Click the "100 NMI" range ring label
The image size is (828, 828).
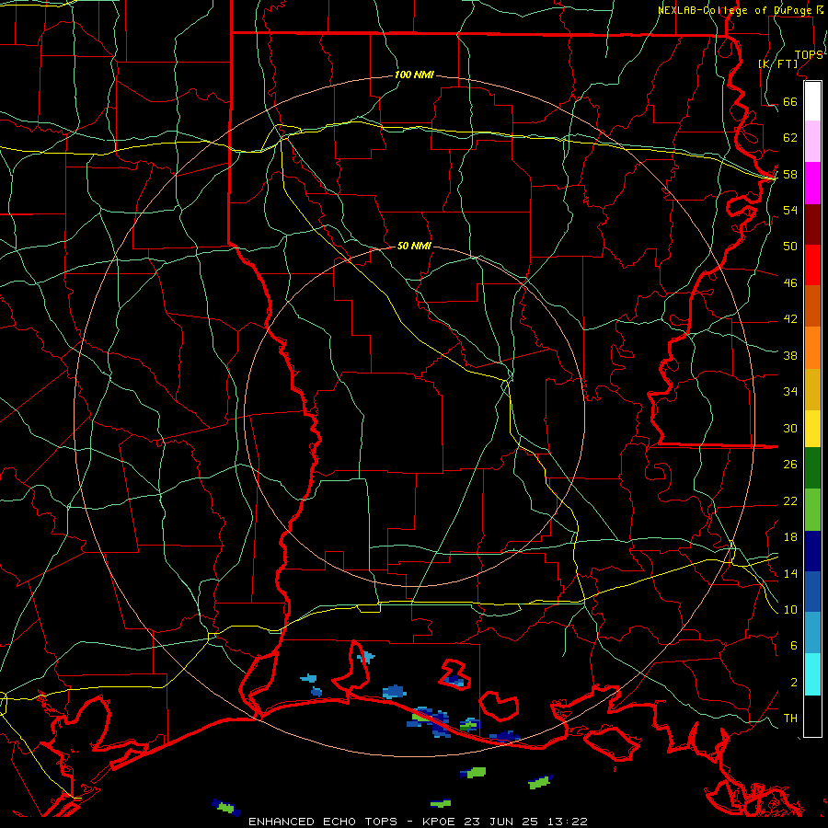click(x=414, y=75)
